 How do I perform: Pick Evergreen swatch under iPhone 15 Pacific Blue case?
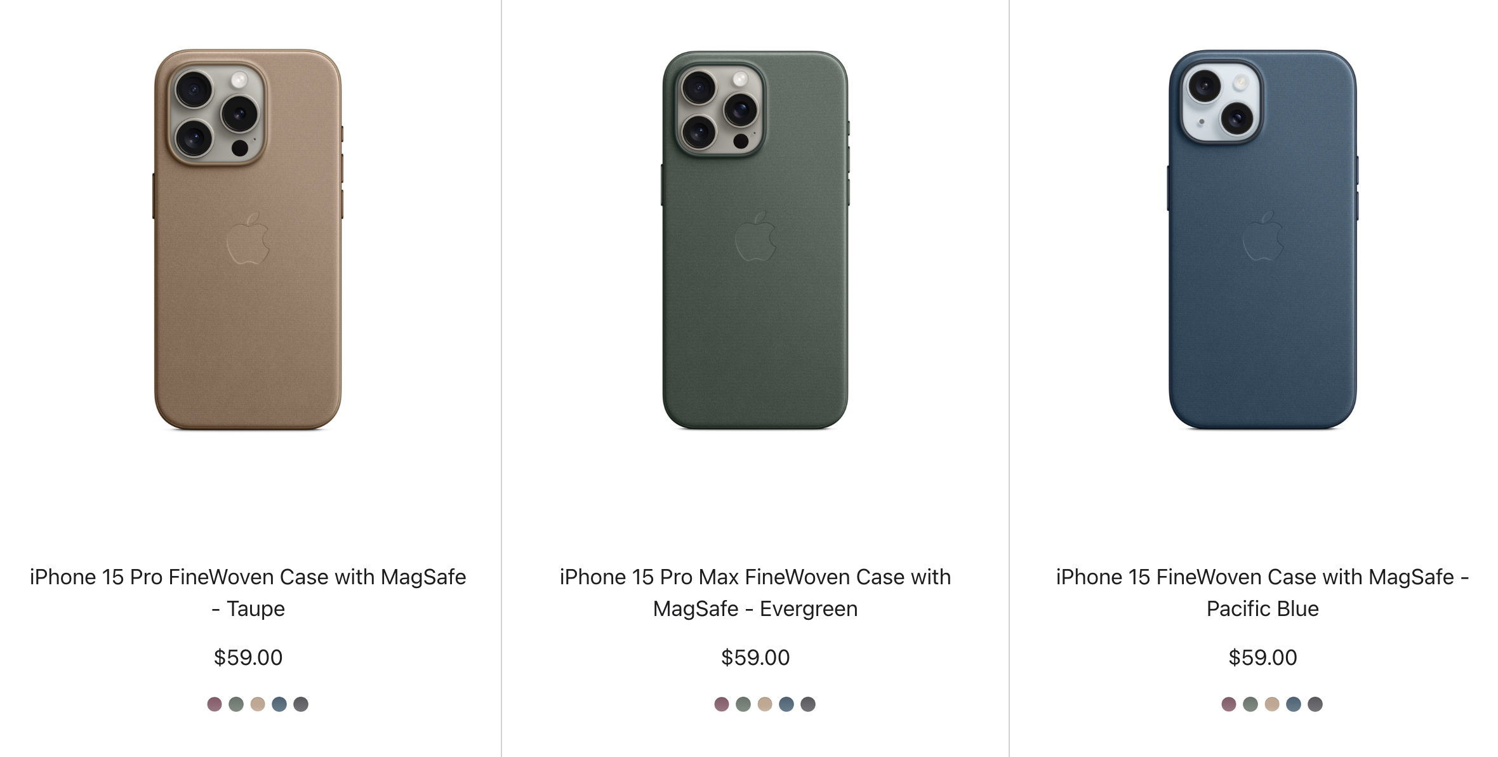point(1250,704)
